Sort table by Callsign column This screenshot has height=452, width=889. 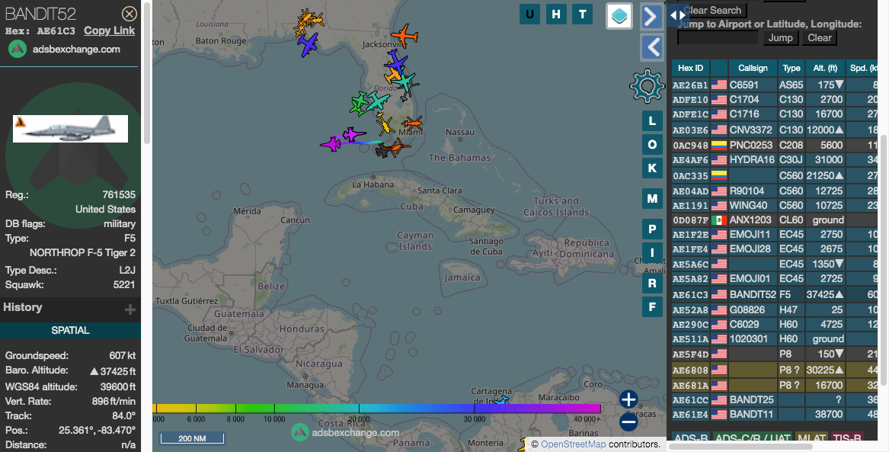pos(753,68)
